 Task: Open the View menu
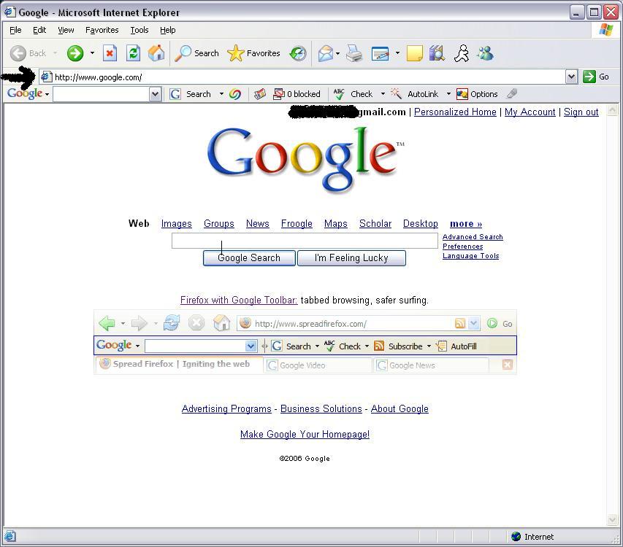[66, 30]
